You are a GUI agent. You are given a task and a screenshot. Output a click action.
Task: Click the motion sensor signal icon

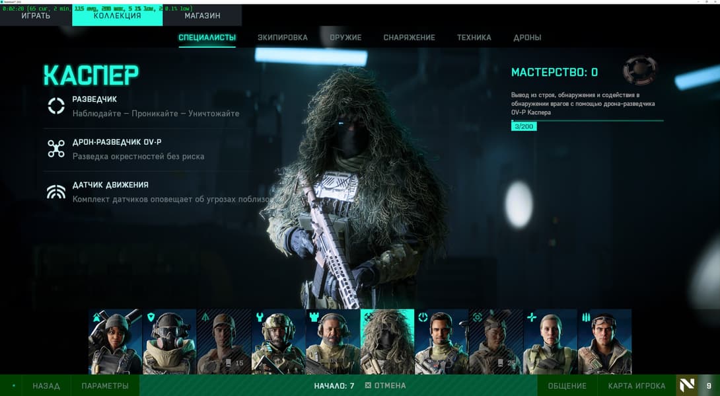(56, 192)
